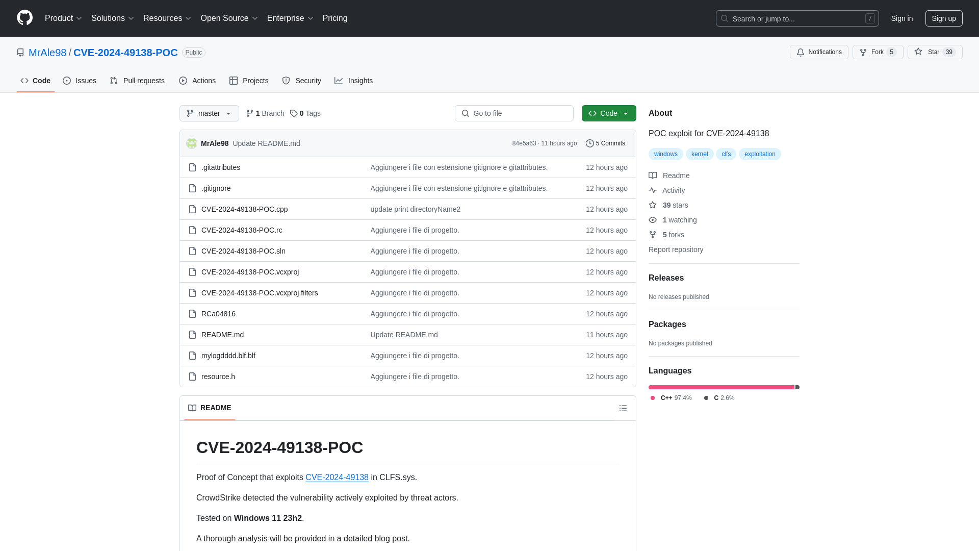Open the clfs topic tag
979x551 pixels.
726,154
